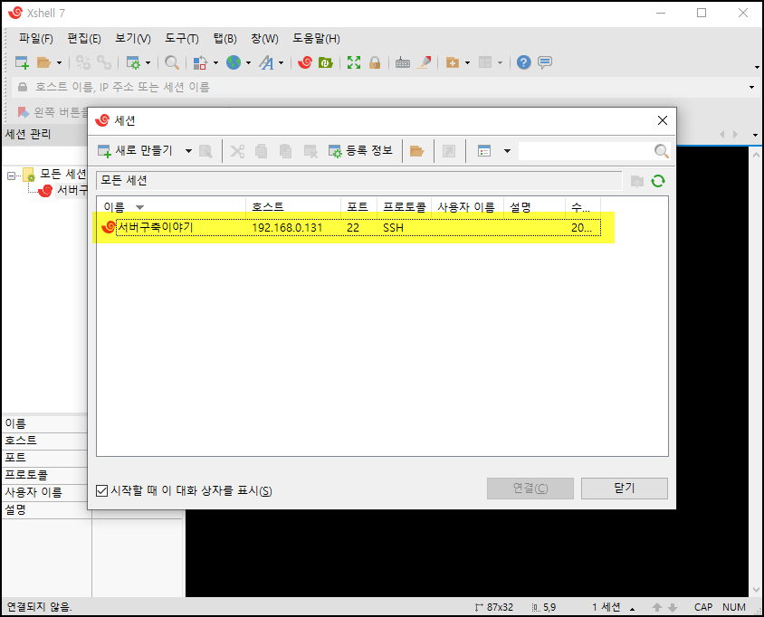
Task: Click the speech bubble feedback icon
Action: pyautogui.click(x=545, y=62)
